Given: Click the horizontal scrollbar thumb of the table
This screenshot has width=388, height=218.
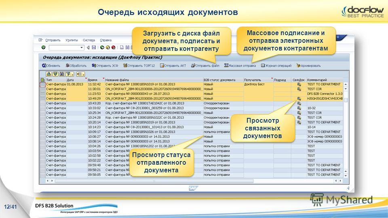Looking at the screenshot, I should click(x=154, y=181).
